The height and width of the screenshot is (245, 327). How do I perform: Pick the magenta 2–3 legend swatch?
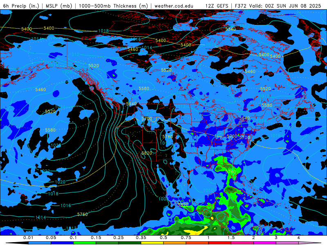tap(265, 243)
